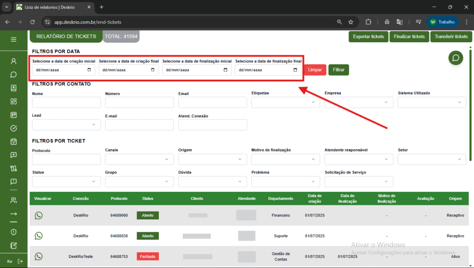Open calendar picker for initial creation date
The height and width of the screenshot is (268, 474).
(89, 70)
